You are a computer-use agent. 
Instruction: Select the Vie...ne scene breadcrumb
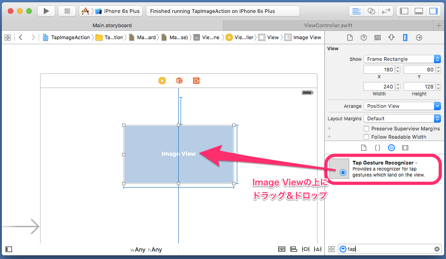point(207,37)
